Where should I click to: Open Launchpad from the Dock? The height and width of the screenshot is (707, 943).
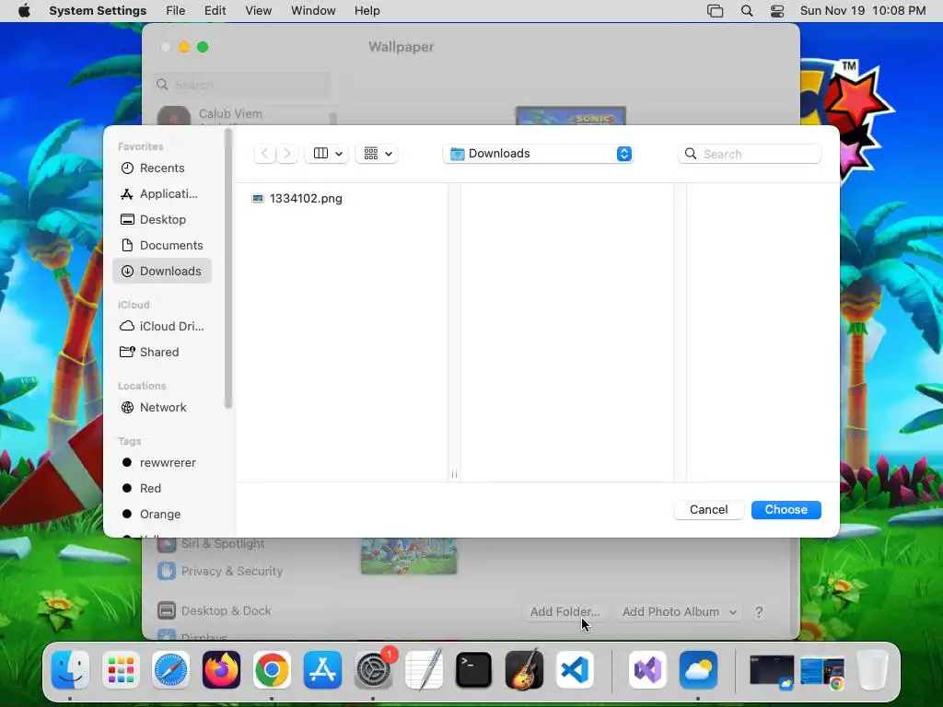tap(121, 669)
